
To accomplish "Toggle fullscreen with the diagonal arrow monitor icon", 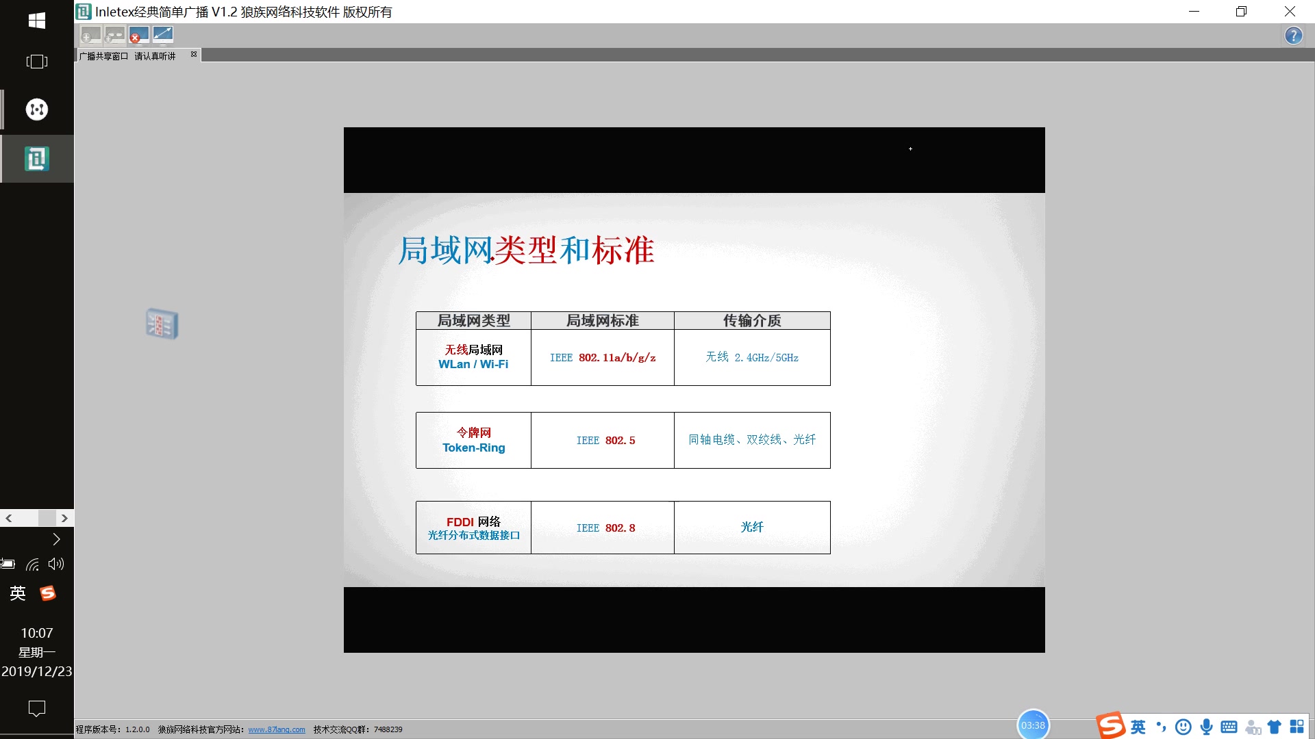I will [x=163, y=35].
